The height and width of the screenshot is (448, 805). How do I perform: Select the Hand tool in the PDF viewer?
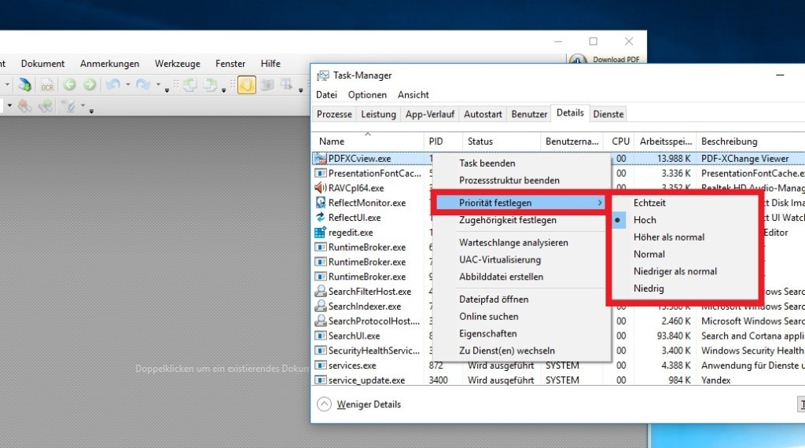tap(246, 85)
